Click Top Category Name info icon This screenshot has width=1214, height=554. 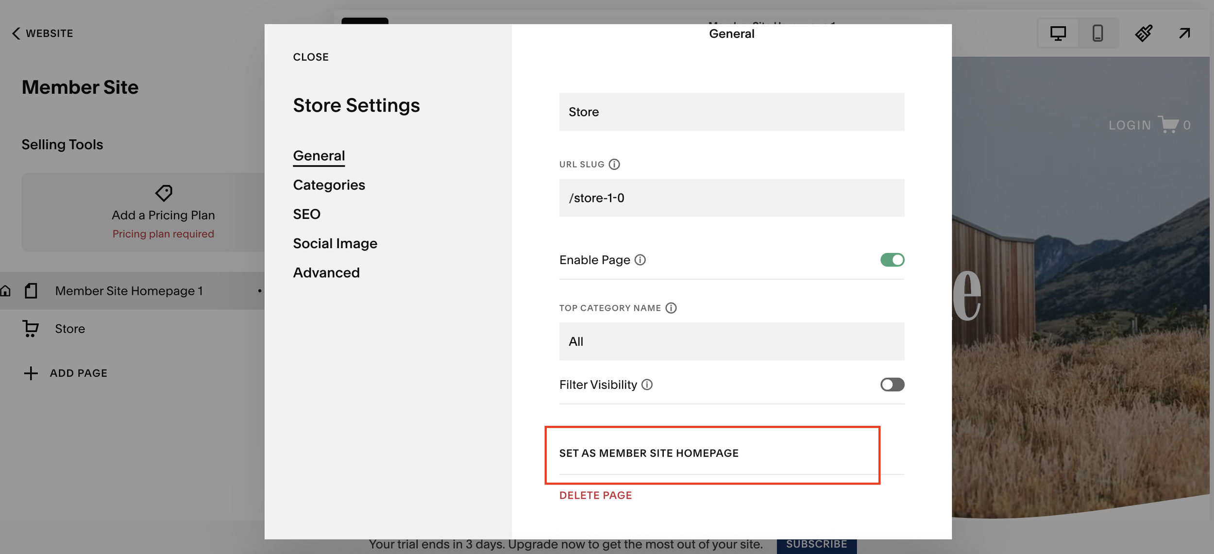671,308
